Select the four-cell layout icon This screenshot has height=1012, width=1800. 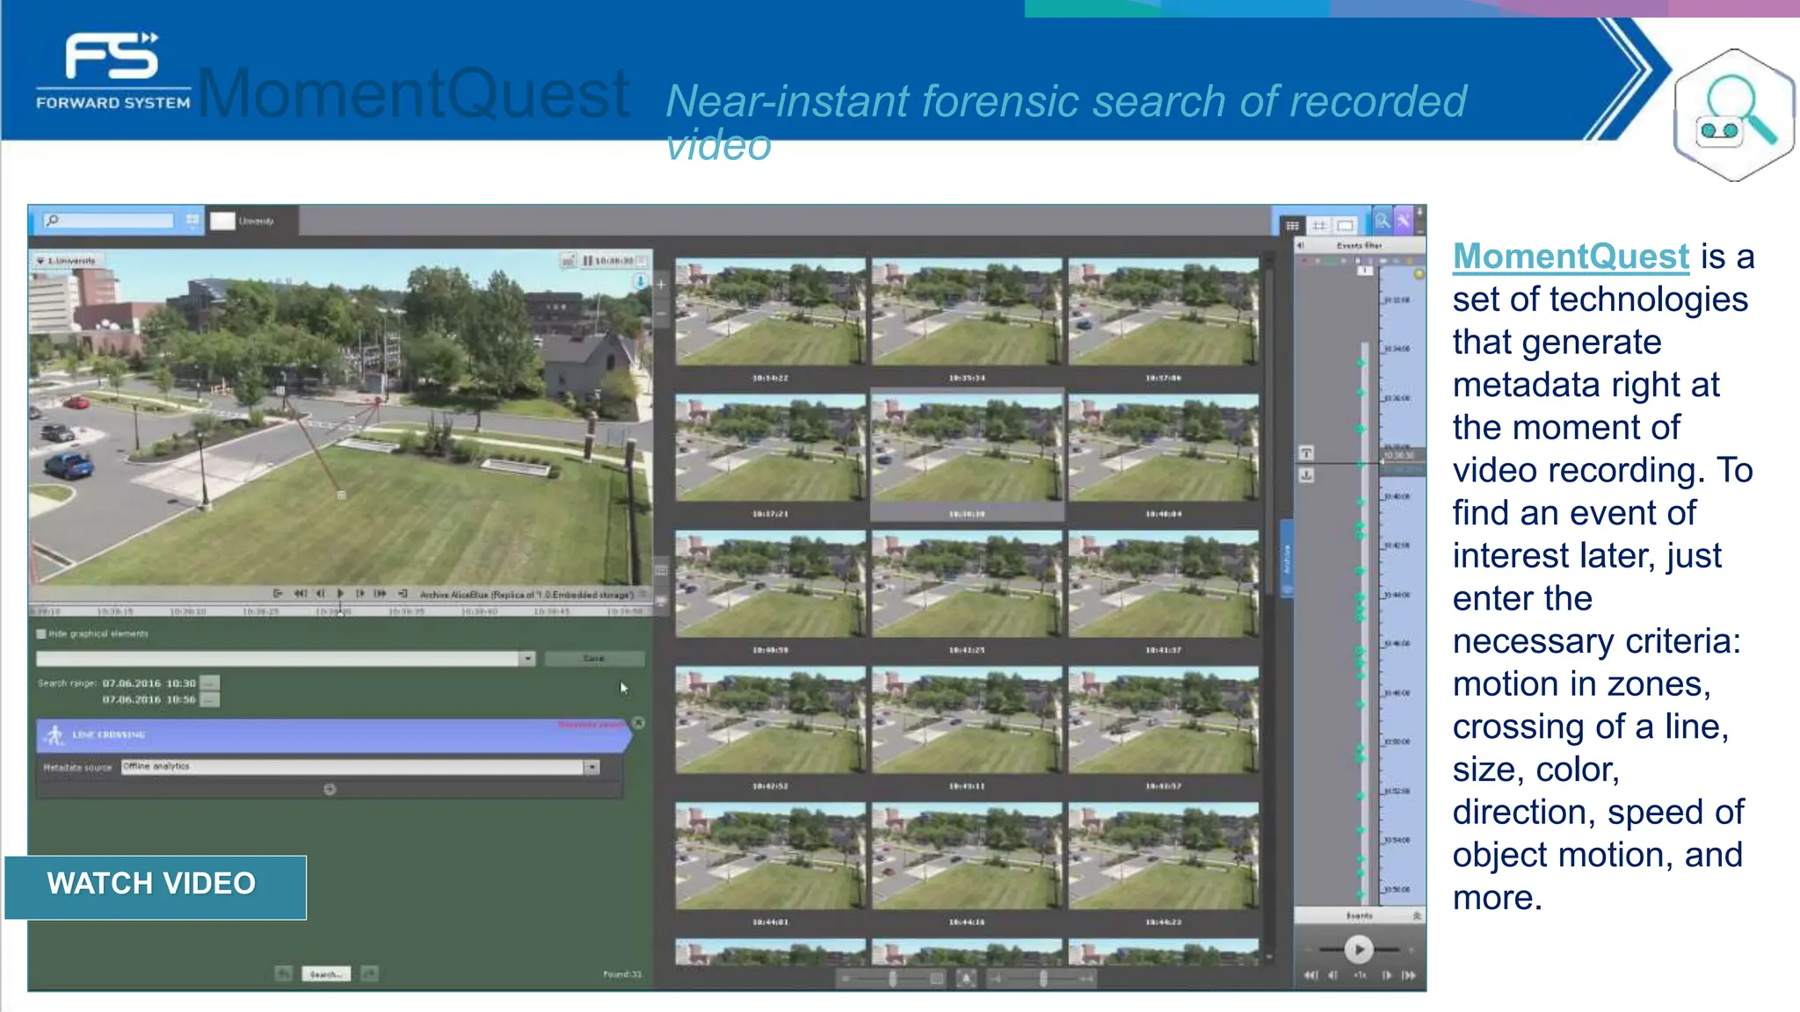pos(1319,226)
